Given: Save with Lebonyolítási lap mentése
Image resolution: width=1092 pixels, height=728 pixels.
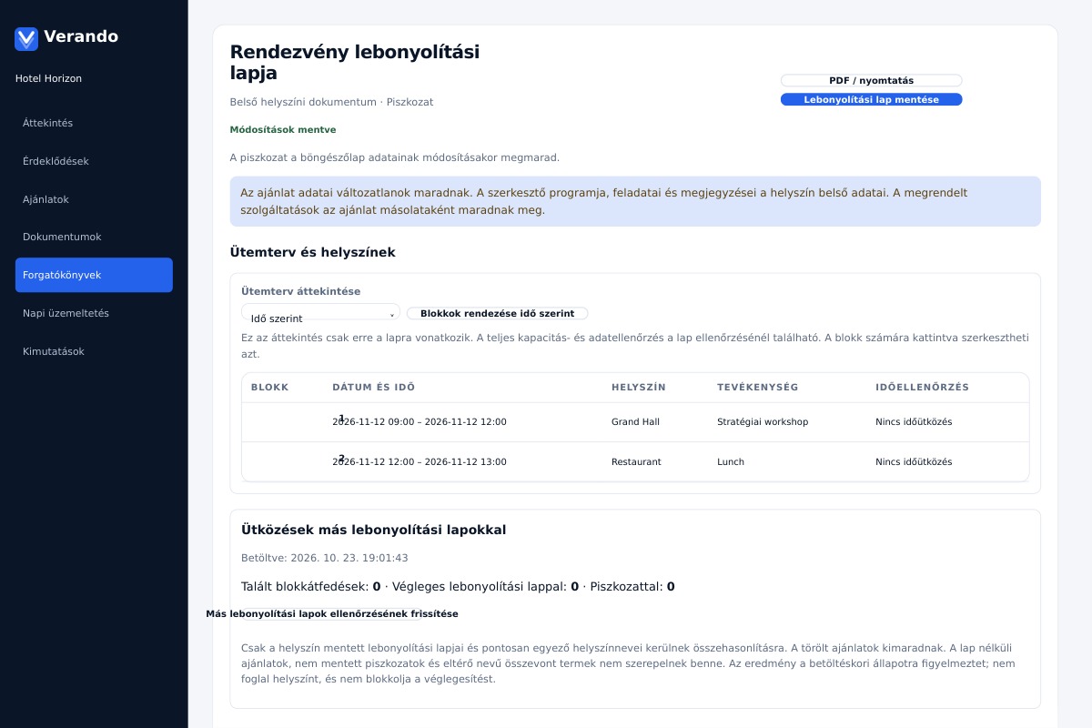Looking at the screenshot, I should [871, 99].
